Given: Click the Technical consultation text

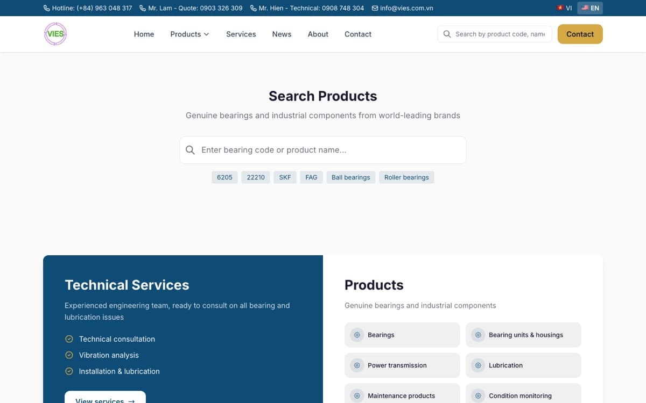Looking at the screenshot, I should click(x=117, y=339).
